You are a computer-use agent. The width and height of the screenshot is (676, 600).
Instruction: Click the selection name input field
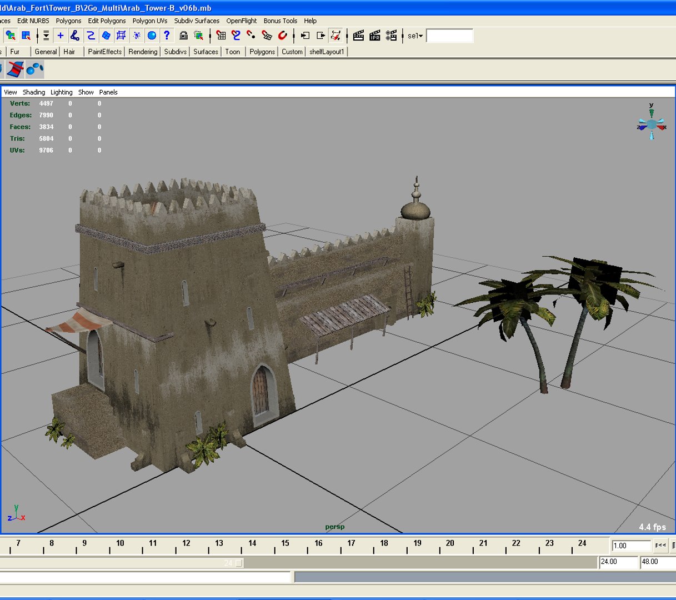[449, 36]
